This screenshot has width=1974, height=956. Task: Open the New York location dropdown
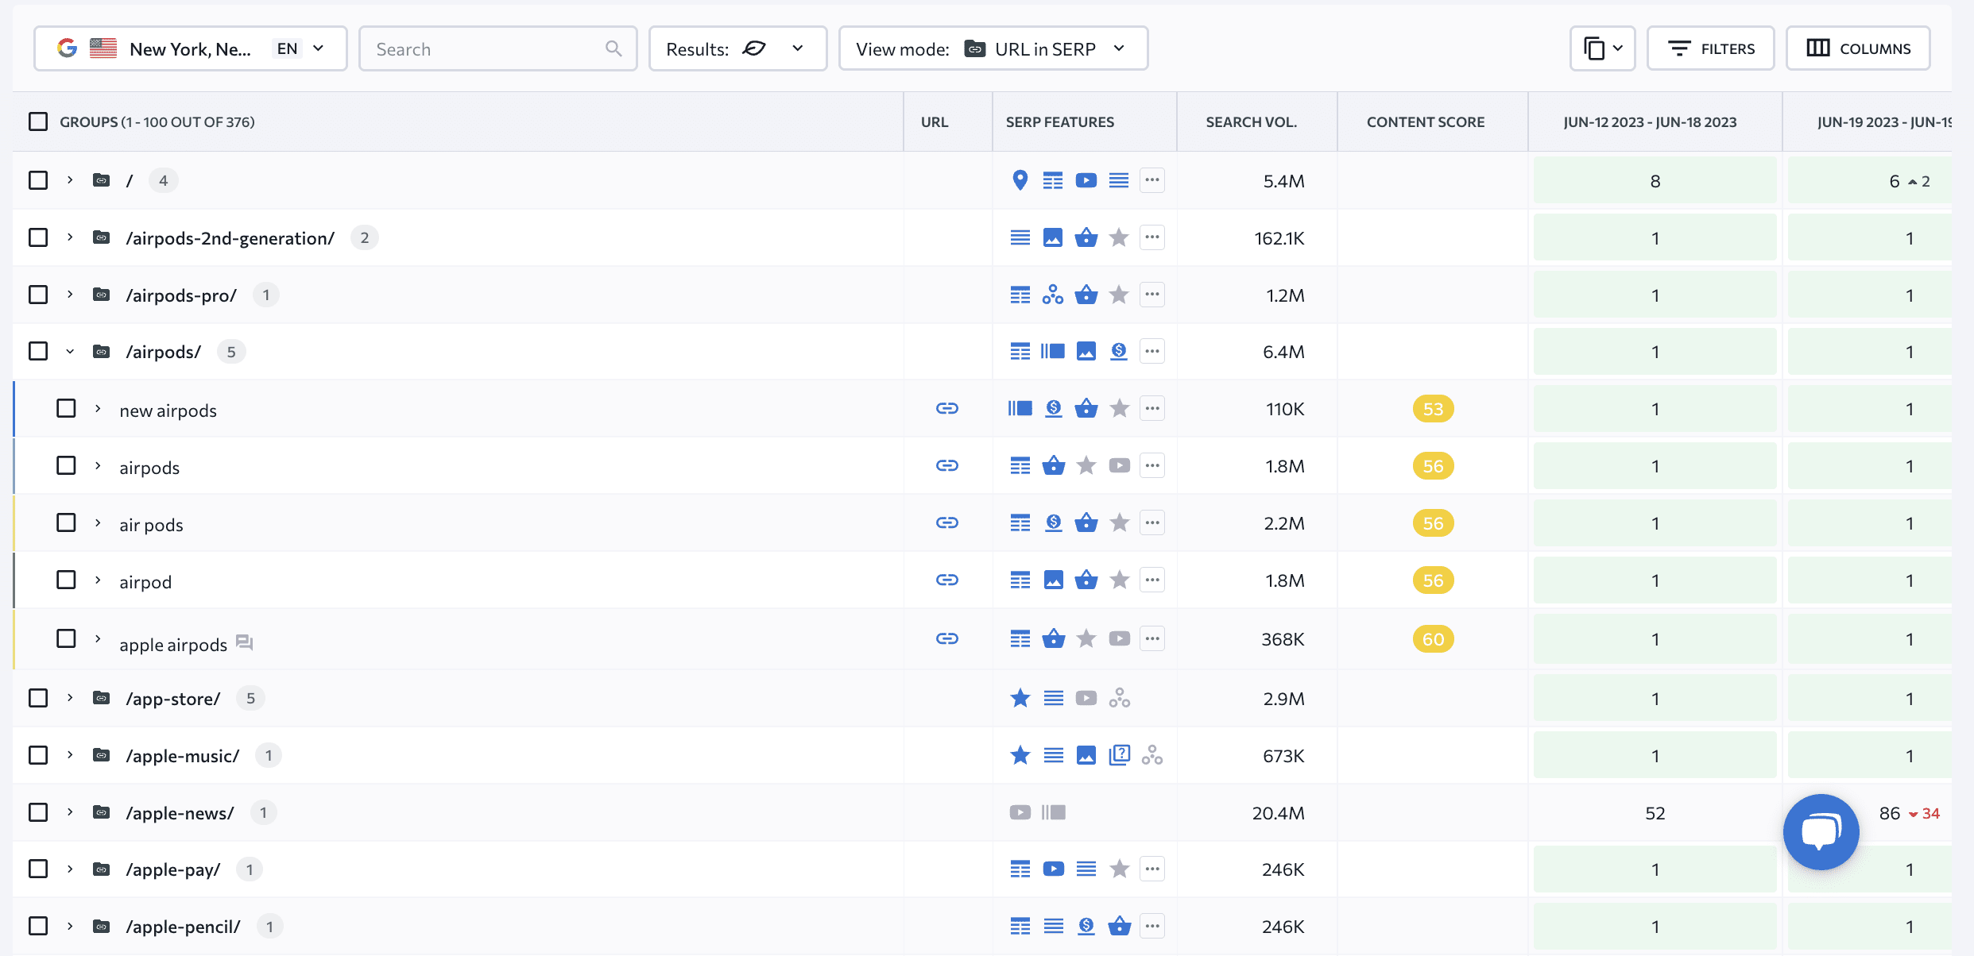click(x=191, y=48)
